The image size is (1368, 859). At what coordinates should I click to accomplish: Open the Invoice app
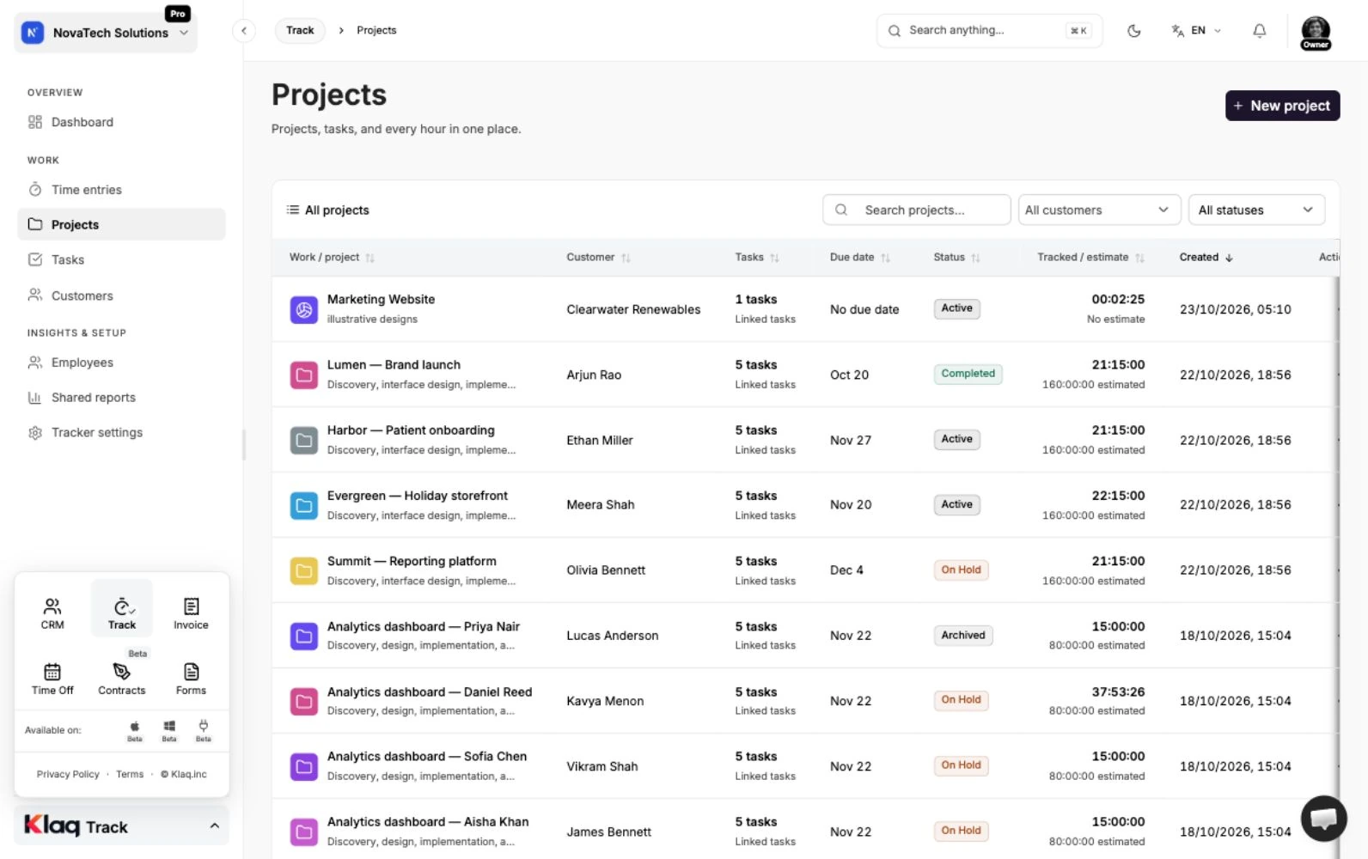pos(191,613)
